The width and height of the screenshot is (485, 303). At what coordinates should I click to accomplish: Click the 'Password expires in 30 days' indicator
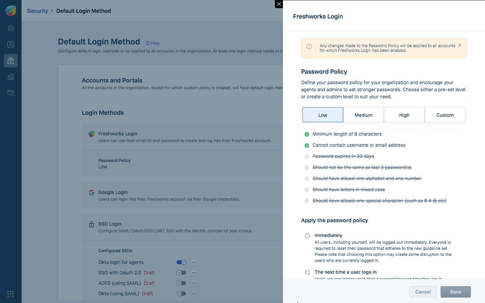pyautogui.click(x=307, y=157)
